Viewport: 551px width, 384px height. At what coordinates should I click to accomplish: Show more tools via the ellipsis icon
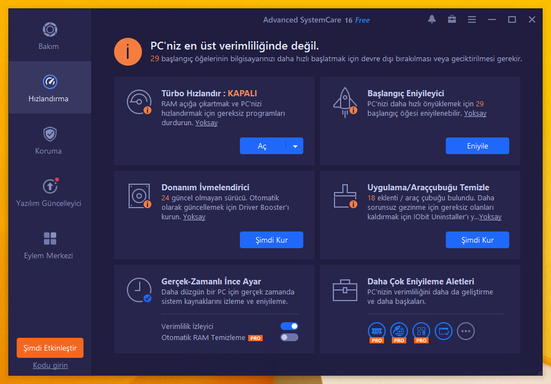(466, 331)
